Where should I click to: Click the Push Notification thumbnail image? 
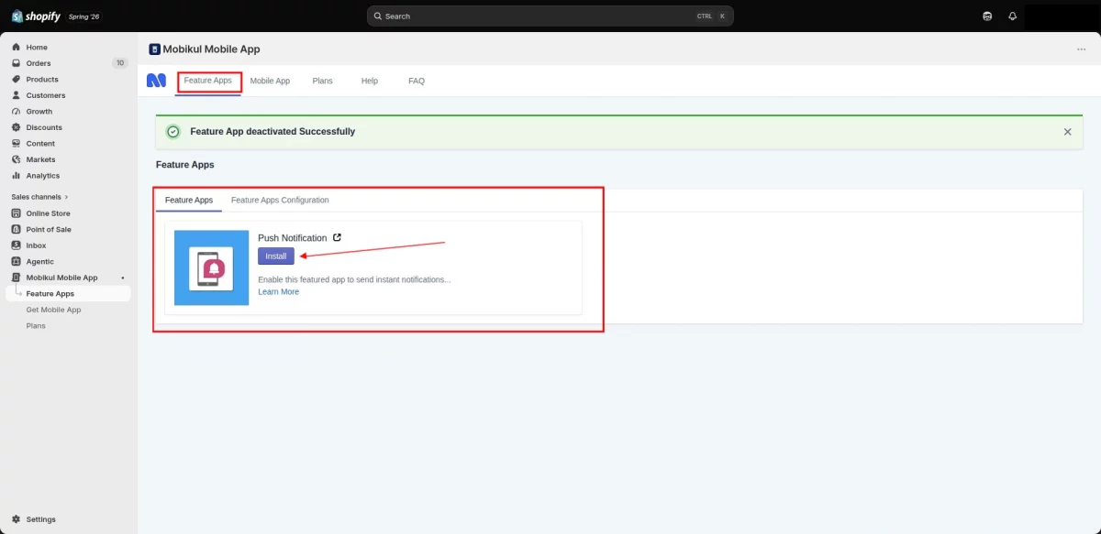[x=212, y=267]
